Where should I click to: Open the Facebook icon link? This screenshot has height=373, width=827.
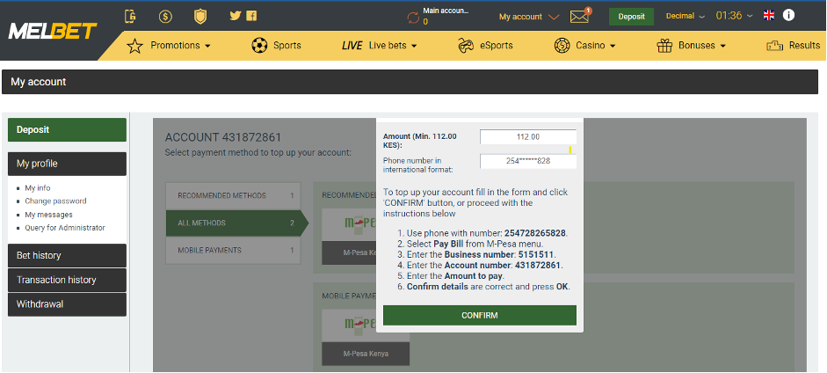(x=251, y=16)
